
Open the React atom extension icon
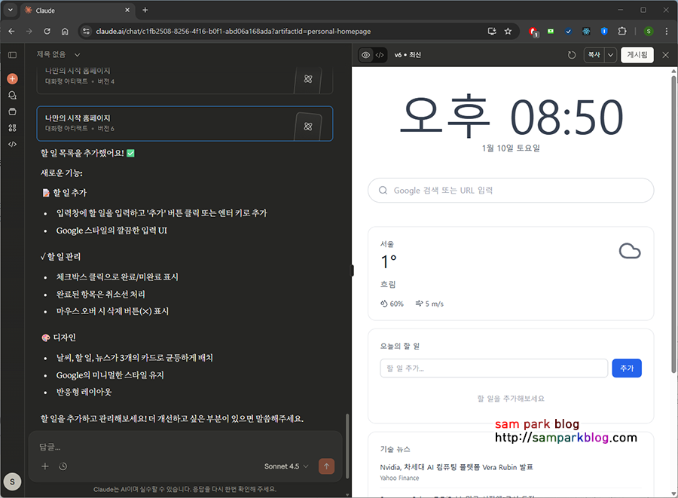[x=586, y=31]
